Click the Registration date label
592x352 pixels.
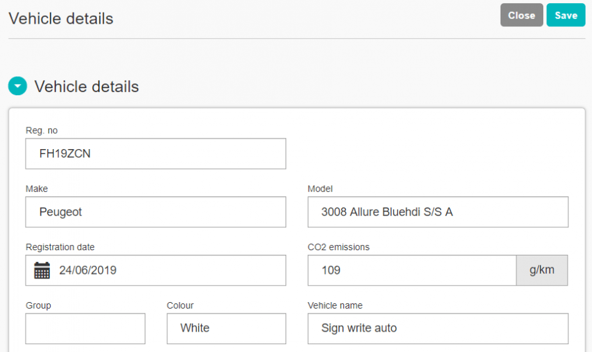[x=60, y=247]
